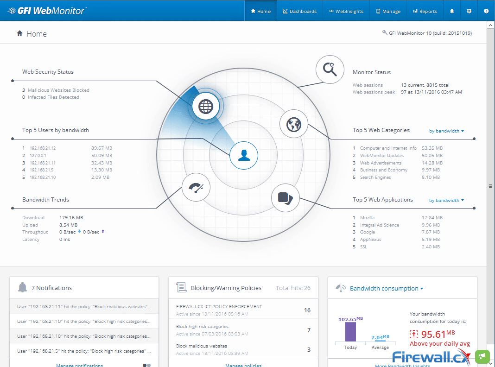
Task: Expand Top 5 Web Categories by bandwidth dropdown
Action: [x=446, y=131]
